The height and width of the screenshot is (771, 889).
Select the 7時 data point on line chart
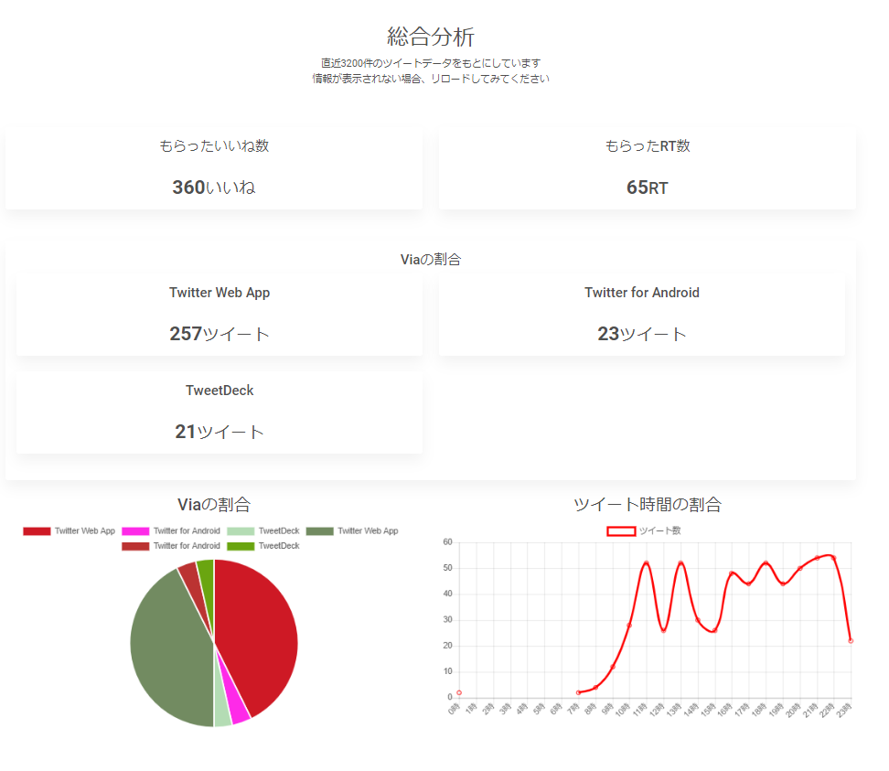pyautogui.click(x=578, y=692)
